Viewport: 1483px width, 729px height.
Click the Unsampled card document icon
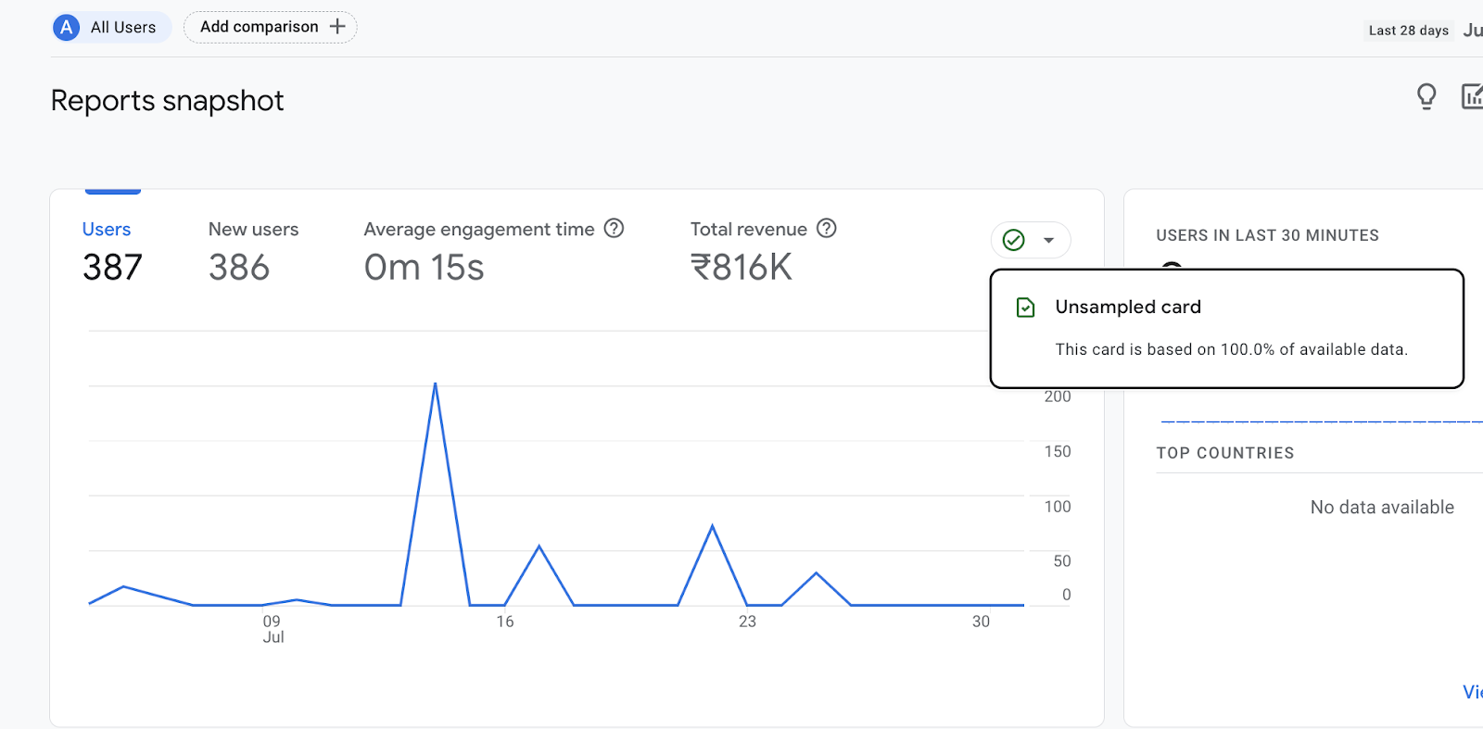(x=1026, y=308)
